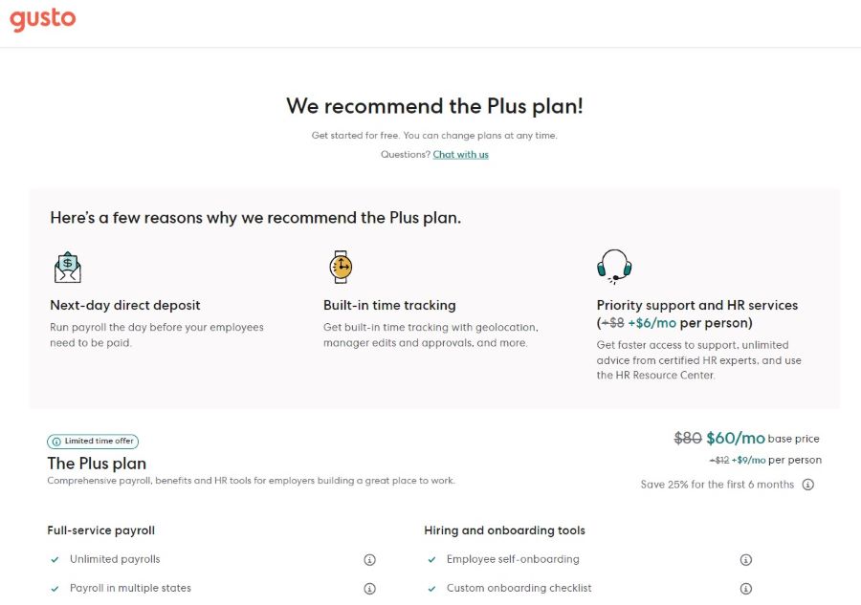Click the Payroll in multiple states checkmark
861x605 pixels.
[x=55, y=589]
